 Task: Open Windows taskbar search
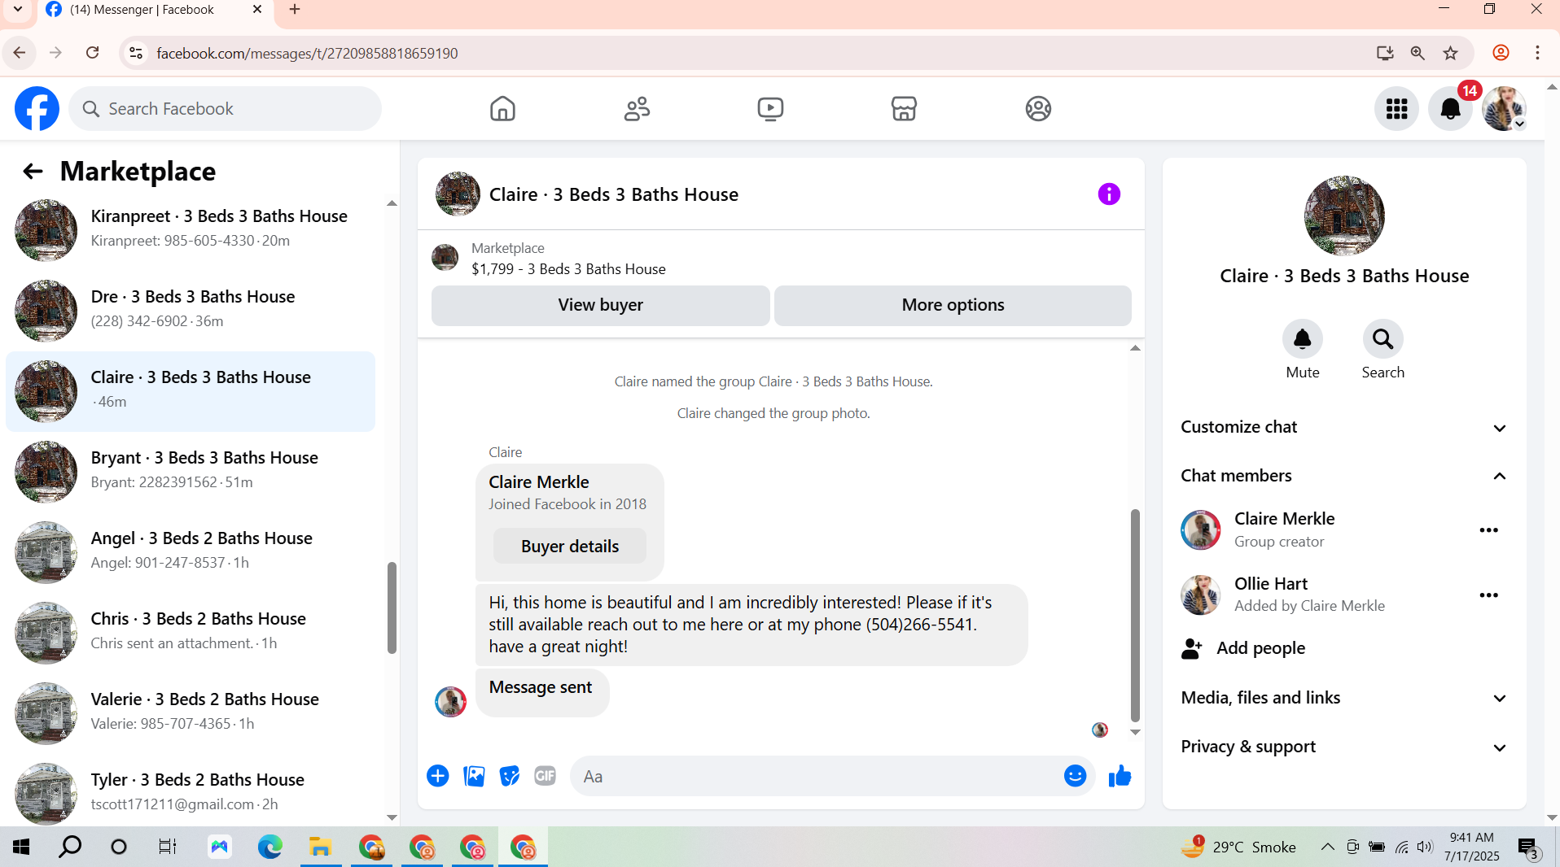[71, 847]
